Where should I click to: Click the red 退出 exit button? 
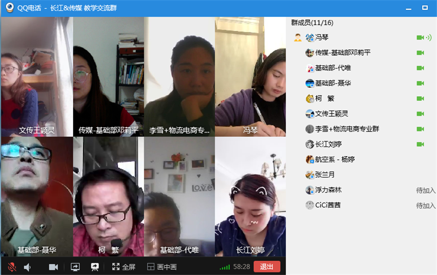pos(267,267)
